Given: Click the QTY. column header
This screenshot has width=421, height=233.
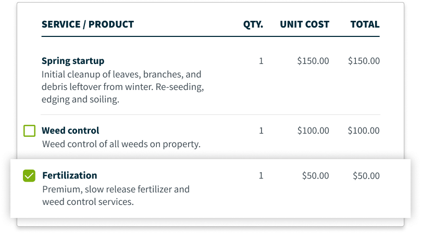Looking at the screenshot, I should [x=253, y=24].
